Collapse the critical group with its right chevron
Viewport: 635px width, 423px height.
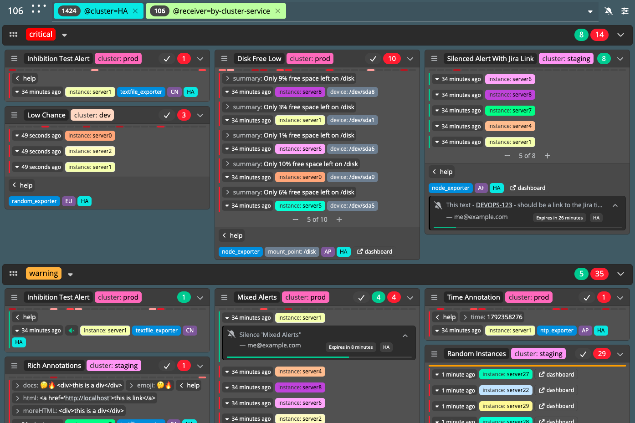(x=620, y=35)
